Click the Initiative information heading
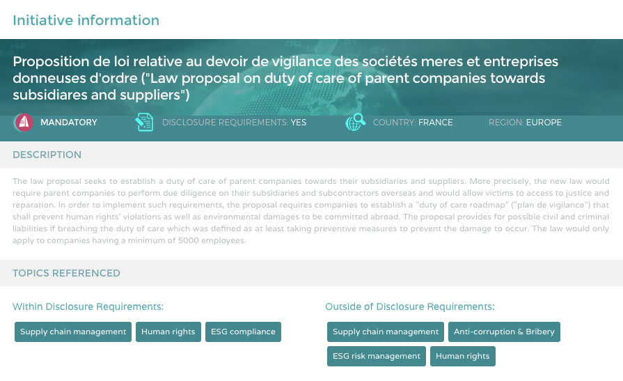Image resolution: width=623 pixels, height=381 pixels. 86,20
